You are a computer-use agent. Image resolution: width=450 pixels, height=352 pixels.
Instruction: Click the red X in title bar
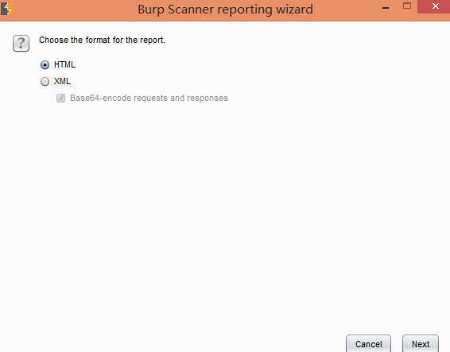[x=436, y=6]
